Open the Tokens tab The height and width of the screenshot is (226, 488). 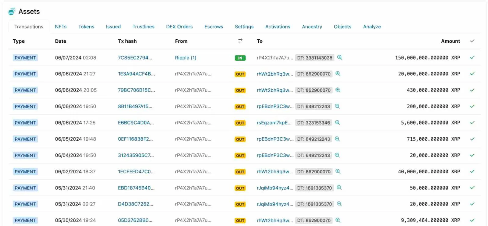[x=86, y=27]
